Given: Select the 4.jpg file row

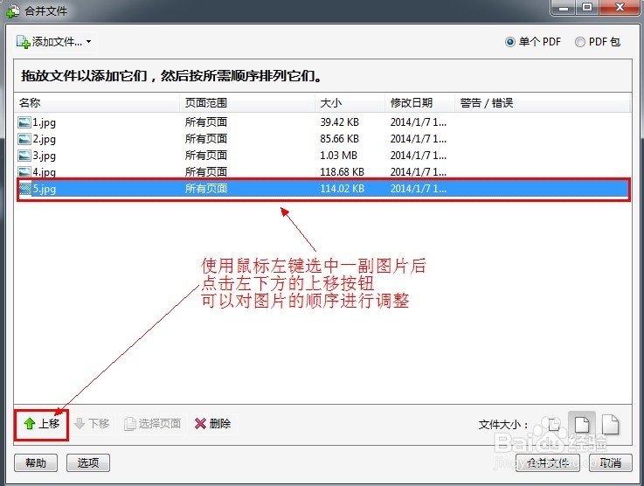Looking at the screenshot, I should coord(322,171).
